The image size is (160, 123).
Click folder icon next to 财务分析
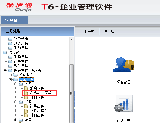10,39
